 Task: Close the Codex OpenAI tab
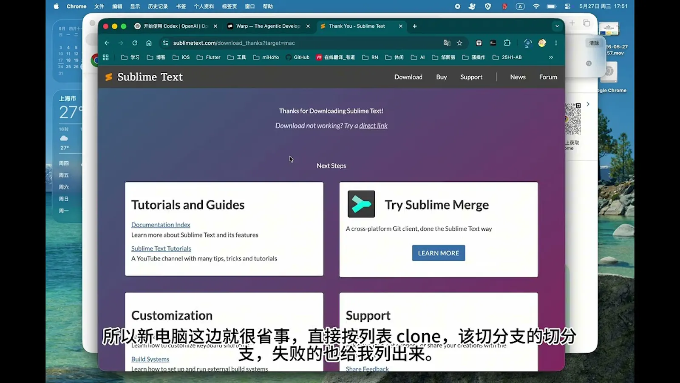(x=215, y=26)
